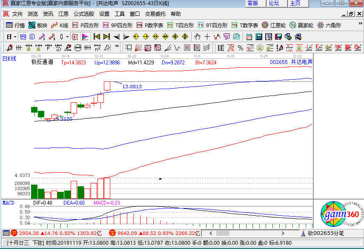364x249 pixels.
Task: Click the gann360 logo
Action: coord(341,214)
